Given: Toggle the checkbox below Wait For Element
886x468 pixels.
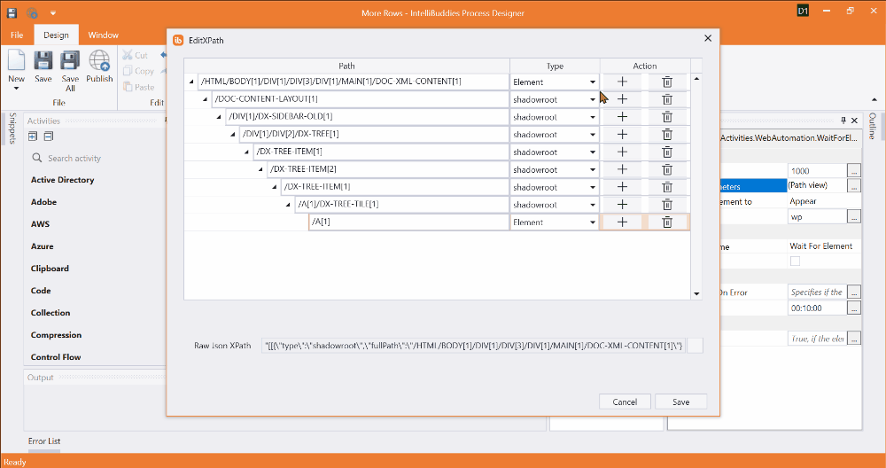Looking at the screenshot, I should [795, 261].
